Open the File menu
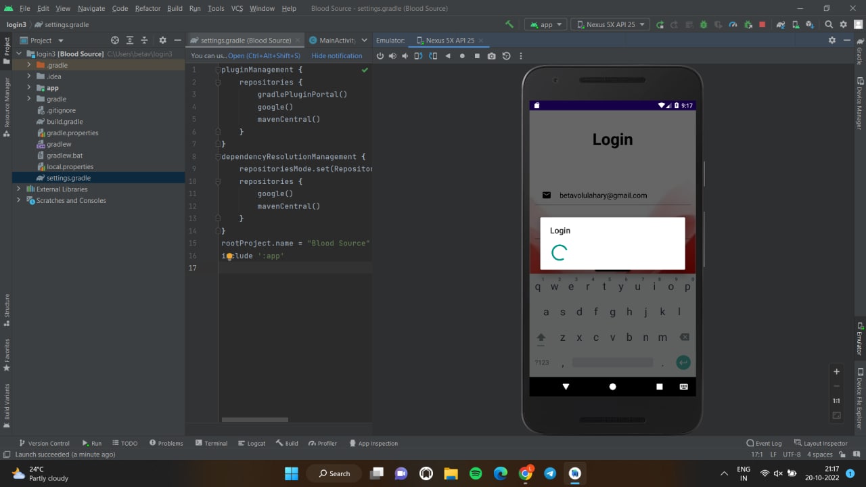Image resolution: width=866 pixels, height=487 pixels. [x=25, y=8]
